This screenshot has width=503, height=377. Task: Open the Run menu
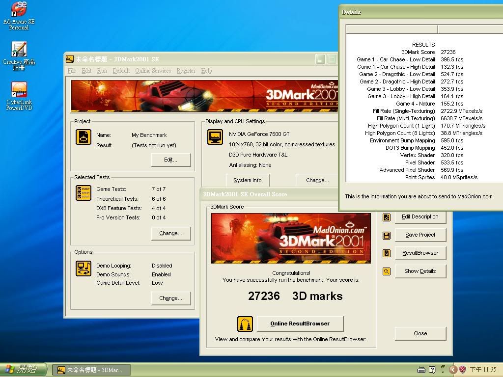point(102,71)
